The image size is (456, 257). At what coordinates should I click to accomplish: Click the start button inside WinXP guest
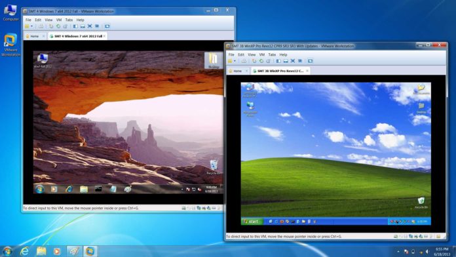click(252, 222)
